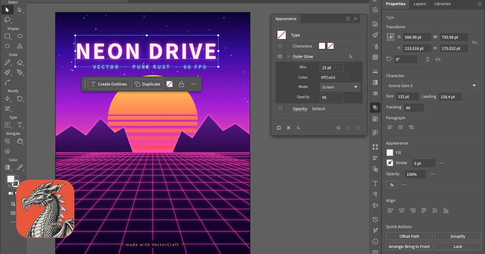Choose the Rotate tool under Modify
Image resolution: width=485 pixels, height=254 pixels.
[20, 99]
